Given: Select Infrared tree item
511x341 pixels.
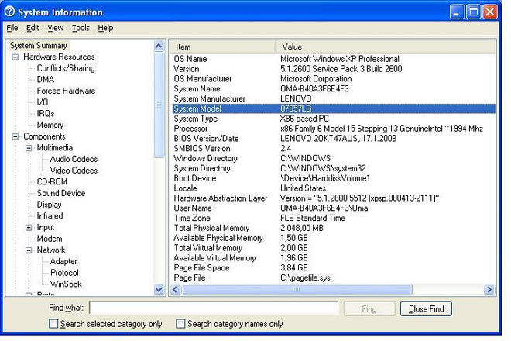Looking at the screenshot, I should point(50,216).
